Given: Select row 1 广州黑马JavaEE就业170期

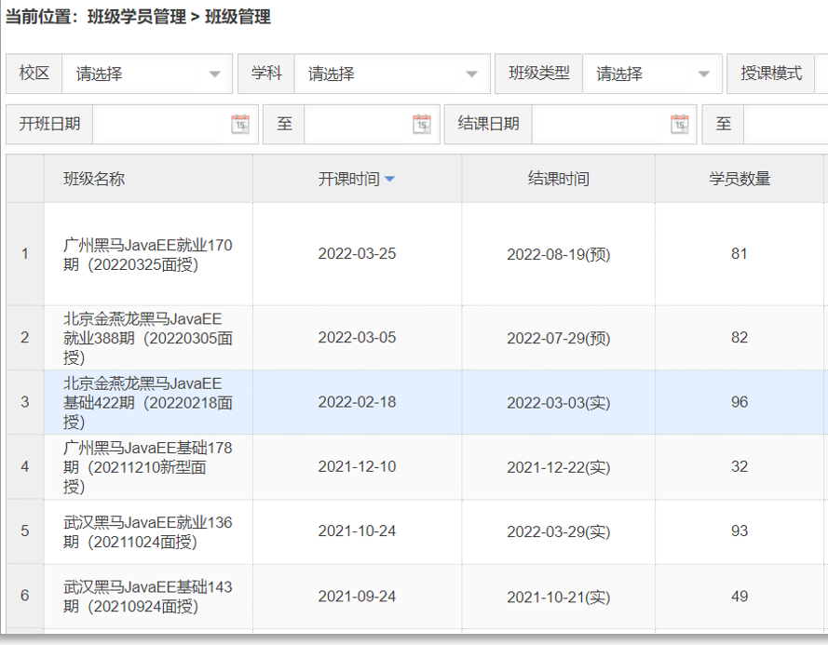Looking at the screenshot, I should 148,254.
